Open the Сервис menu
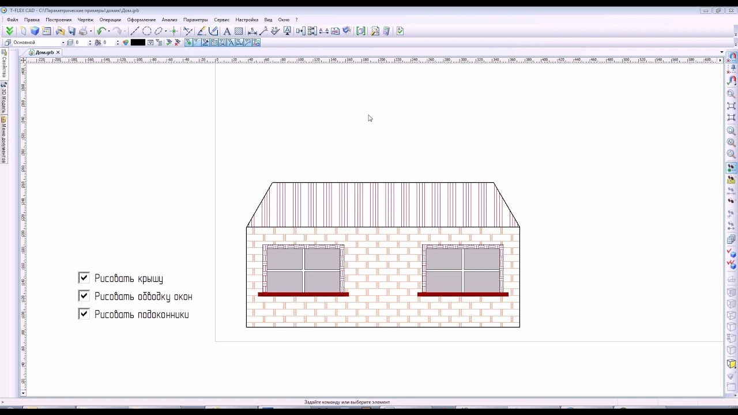 pos(221,20)
